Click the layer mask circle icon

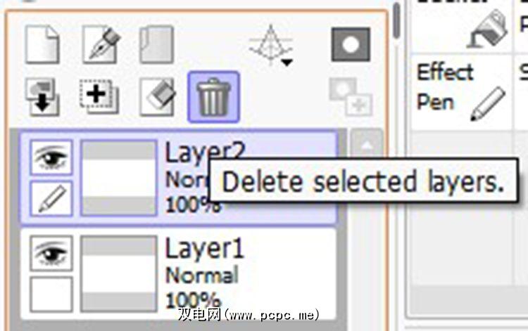[x=351, y=45]
